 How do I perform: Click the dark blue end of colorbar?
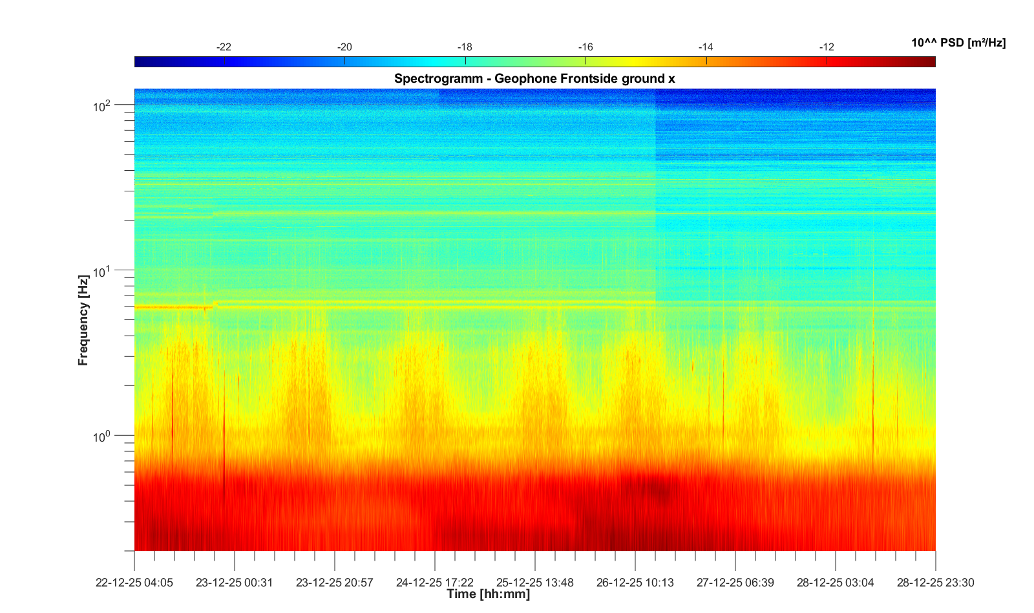[141, 61]
